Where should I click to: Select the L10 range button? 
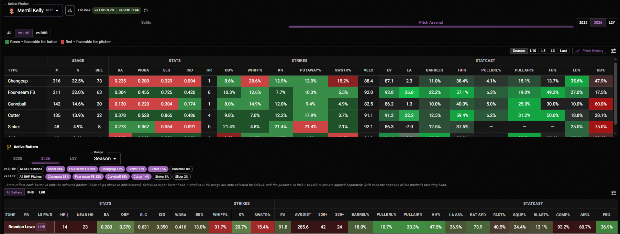pyautogui.click(x=533, y=51)
